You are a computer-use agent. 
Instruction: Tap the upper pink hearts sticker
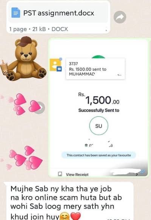click(x=20, y=104)
